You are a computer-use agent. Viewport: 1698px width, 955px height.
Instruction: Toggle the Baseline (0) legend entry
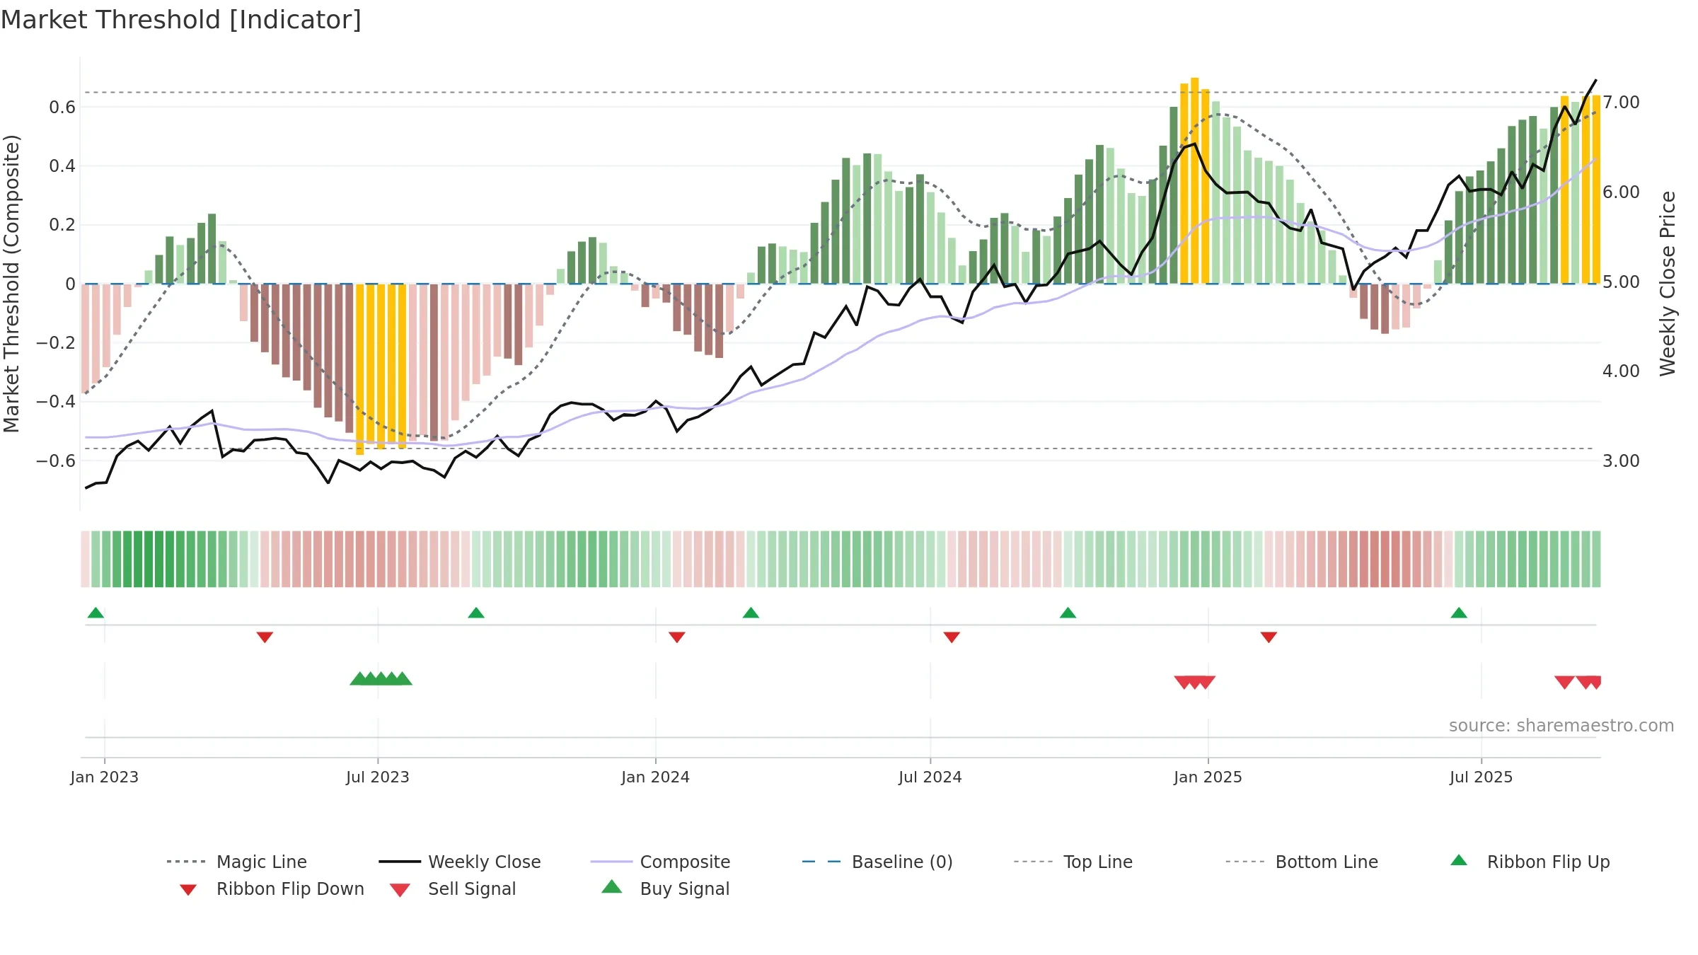tap(877, 862)
